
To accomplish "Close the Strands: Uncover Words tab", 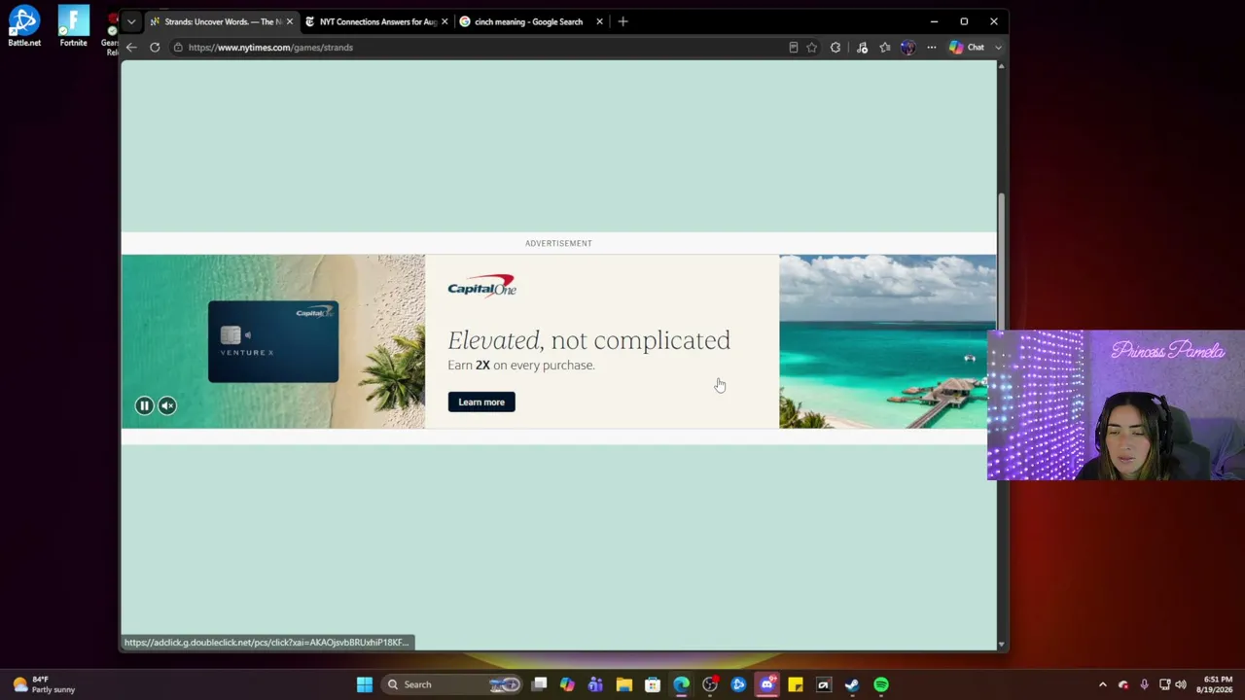I will [289, 21].
